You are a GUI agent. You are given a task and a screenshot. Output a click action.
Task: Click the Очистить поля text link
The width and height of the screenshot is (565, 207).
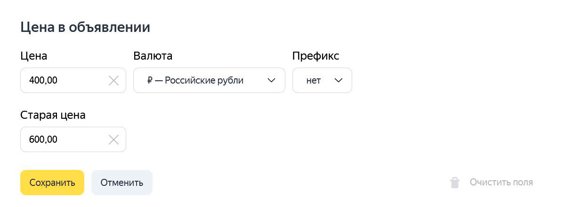pyautogui.click(x=501, y=182)
